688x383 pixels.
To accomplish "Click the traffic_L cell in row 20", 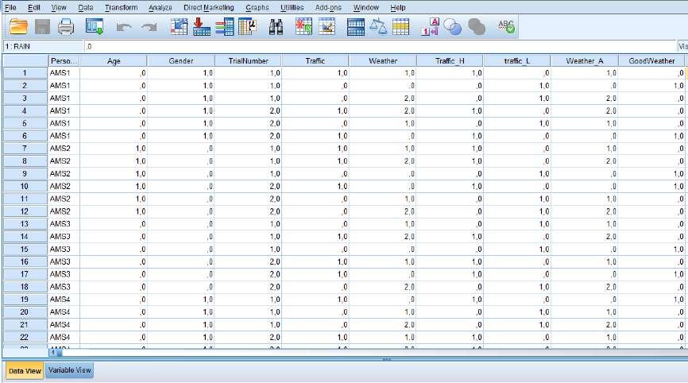I will [517, 312].
